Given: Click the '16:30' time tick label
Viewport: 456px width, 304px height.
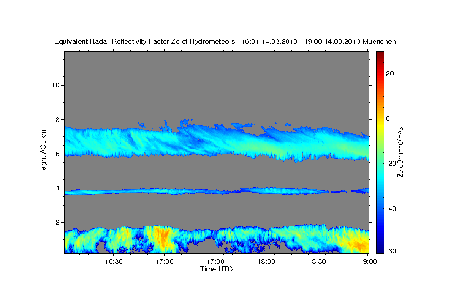Looking at the screenshot, I should pos(114,261).
